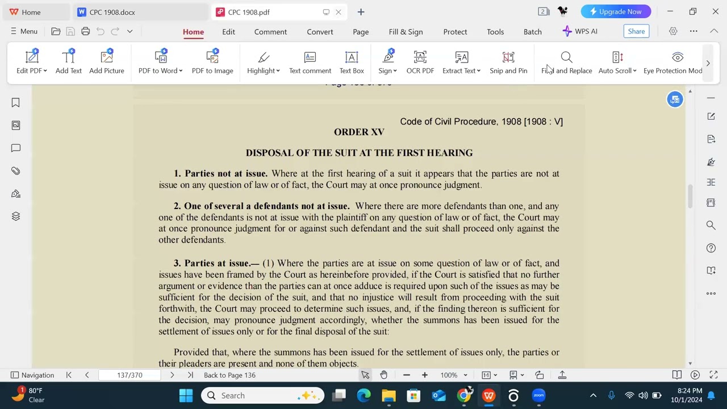The width and height of the screenshot is (727, 409).
Task: Open a new tab with plus button
Action: [361, 12]
